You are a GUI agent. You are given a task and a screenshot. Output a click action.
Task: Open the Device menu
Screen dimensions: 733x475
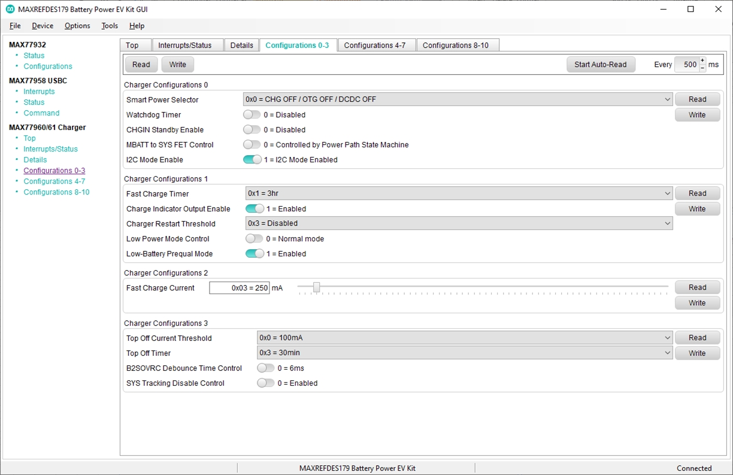pyautogui.click(x=43, y=26)
